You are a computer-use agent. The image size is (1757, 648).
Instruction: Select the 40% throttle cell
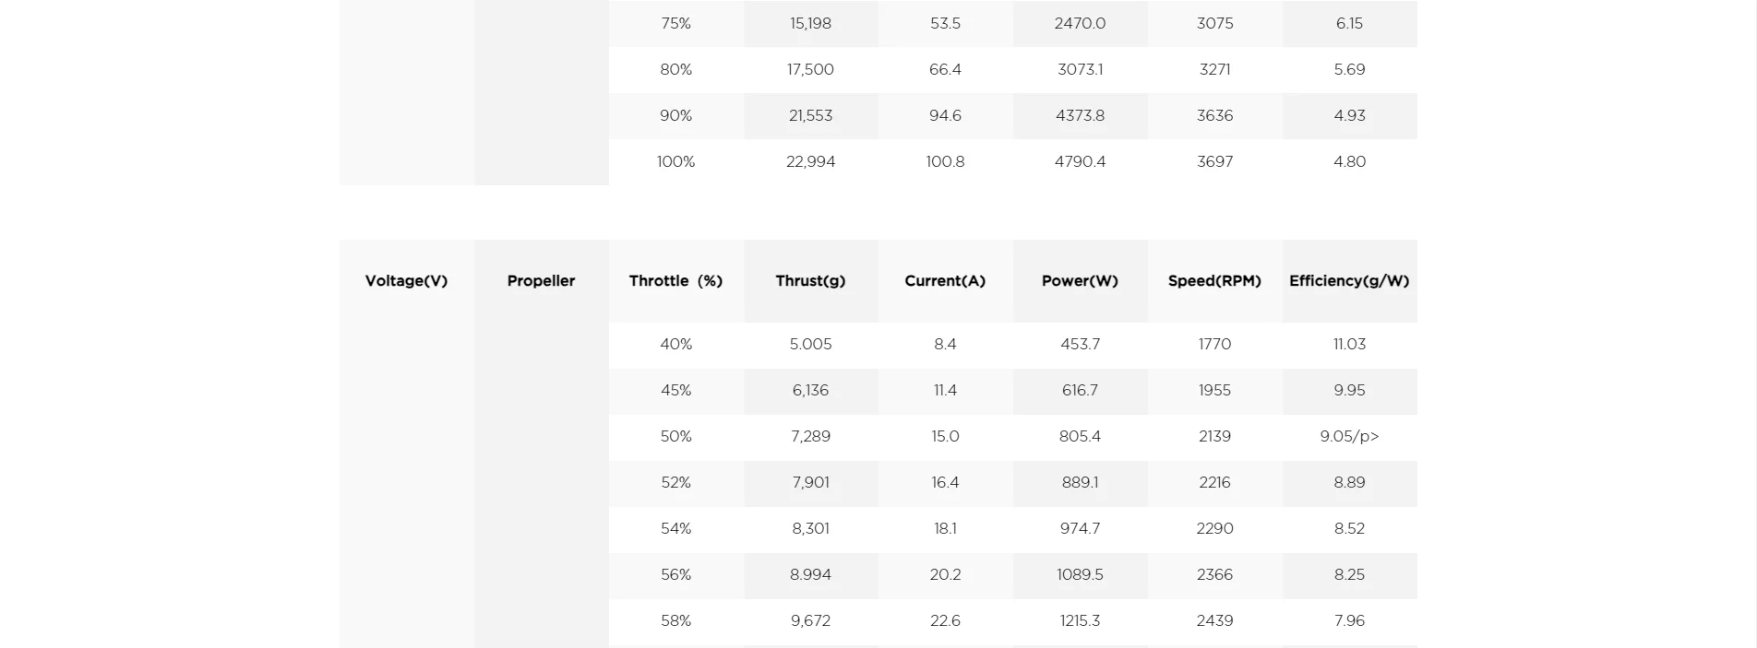[675, 345]
